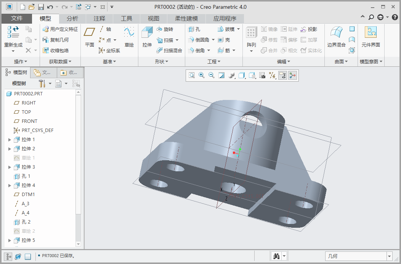Expand the 拉伸 1 tree node
401x264 pixels.
(10, 140)
